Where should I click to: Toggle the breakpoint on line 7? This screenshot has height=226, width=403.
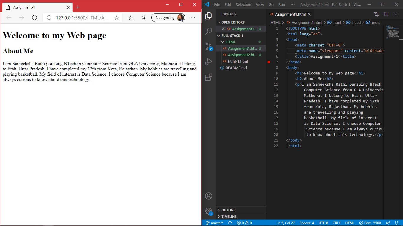click(x=268, y=62)
